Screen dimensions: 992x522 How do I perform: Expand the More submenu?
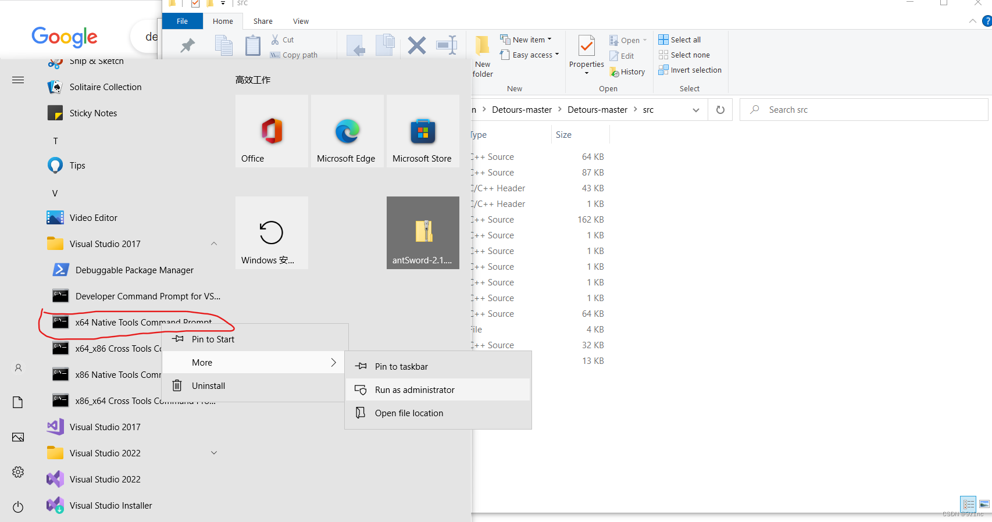pyautogui.click(x=253, y=363)
